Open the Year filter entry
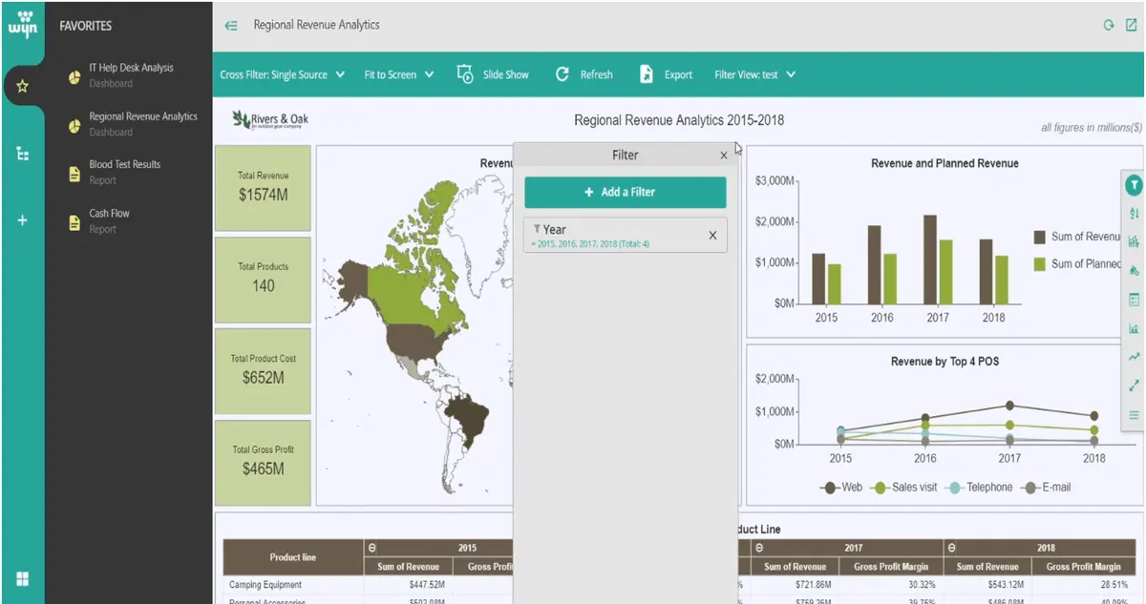The width and height of the screenshot is (1146, 604). tap(626, 236)
